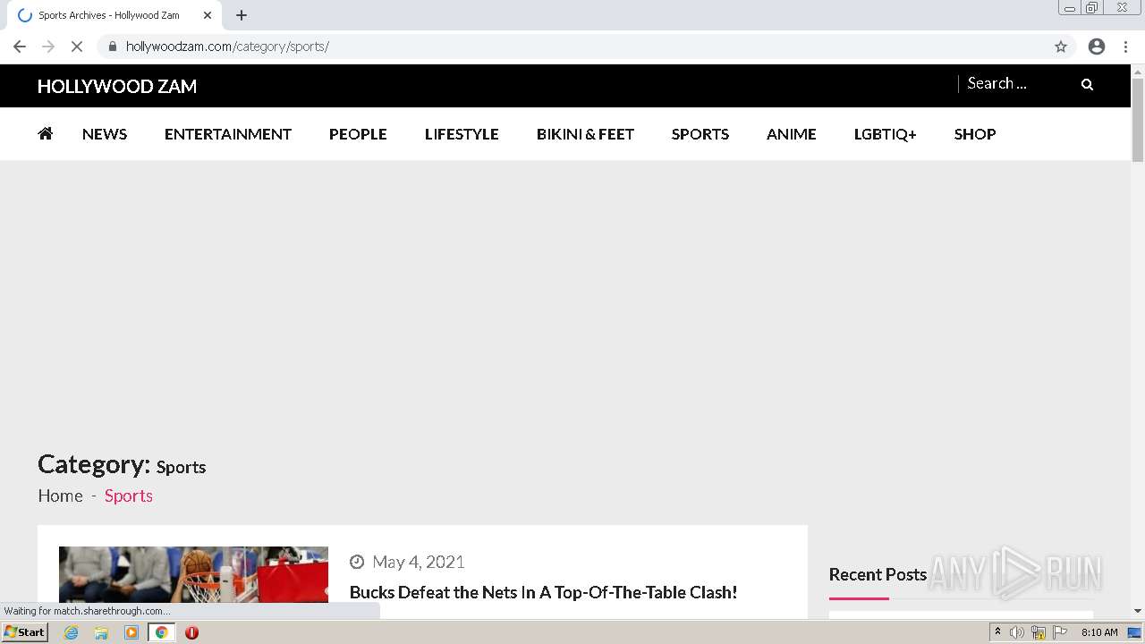
Task: Open the taskbar clock showing 8:10 AM
Action: coord(1099,632)
